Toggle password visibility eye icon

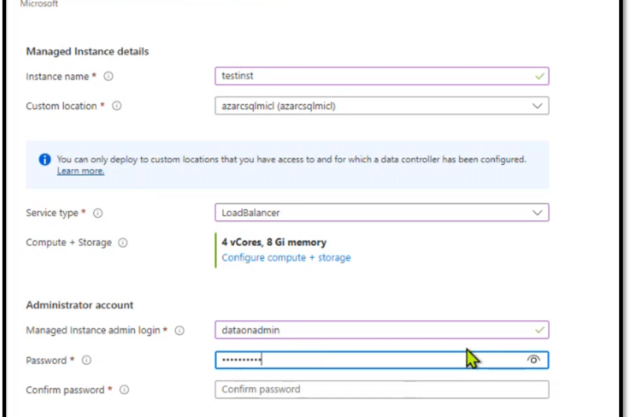point(534,359)
